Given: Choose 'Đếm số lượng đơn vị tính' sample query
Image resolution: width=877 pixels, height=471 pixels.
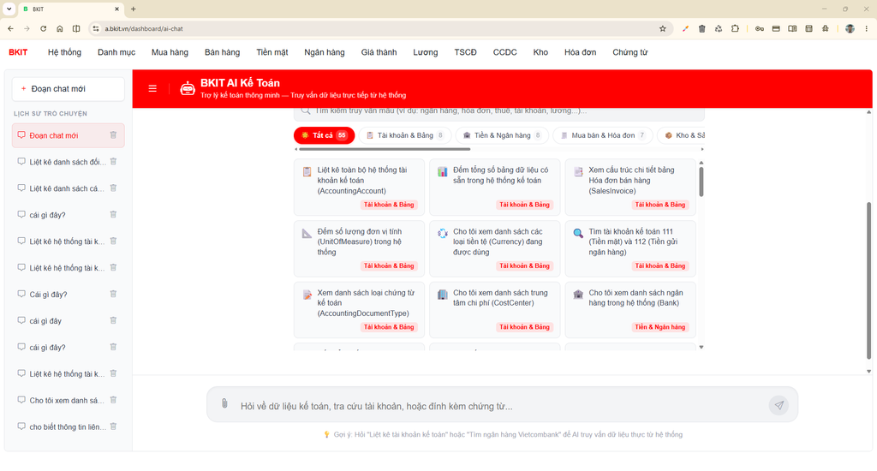Looking at the screenshot, I should click(x=359, y=248).
